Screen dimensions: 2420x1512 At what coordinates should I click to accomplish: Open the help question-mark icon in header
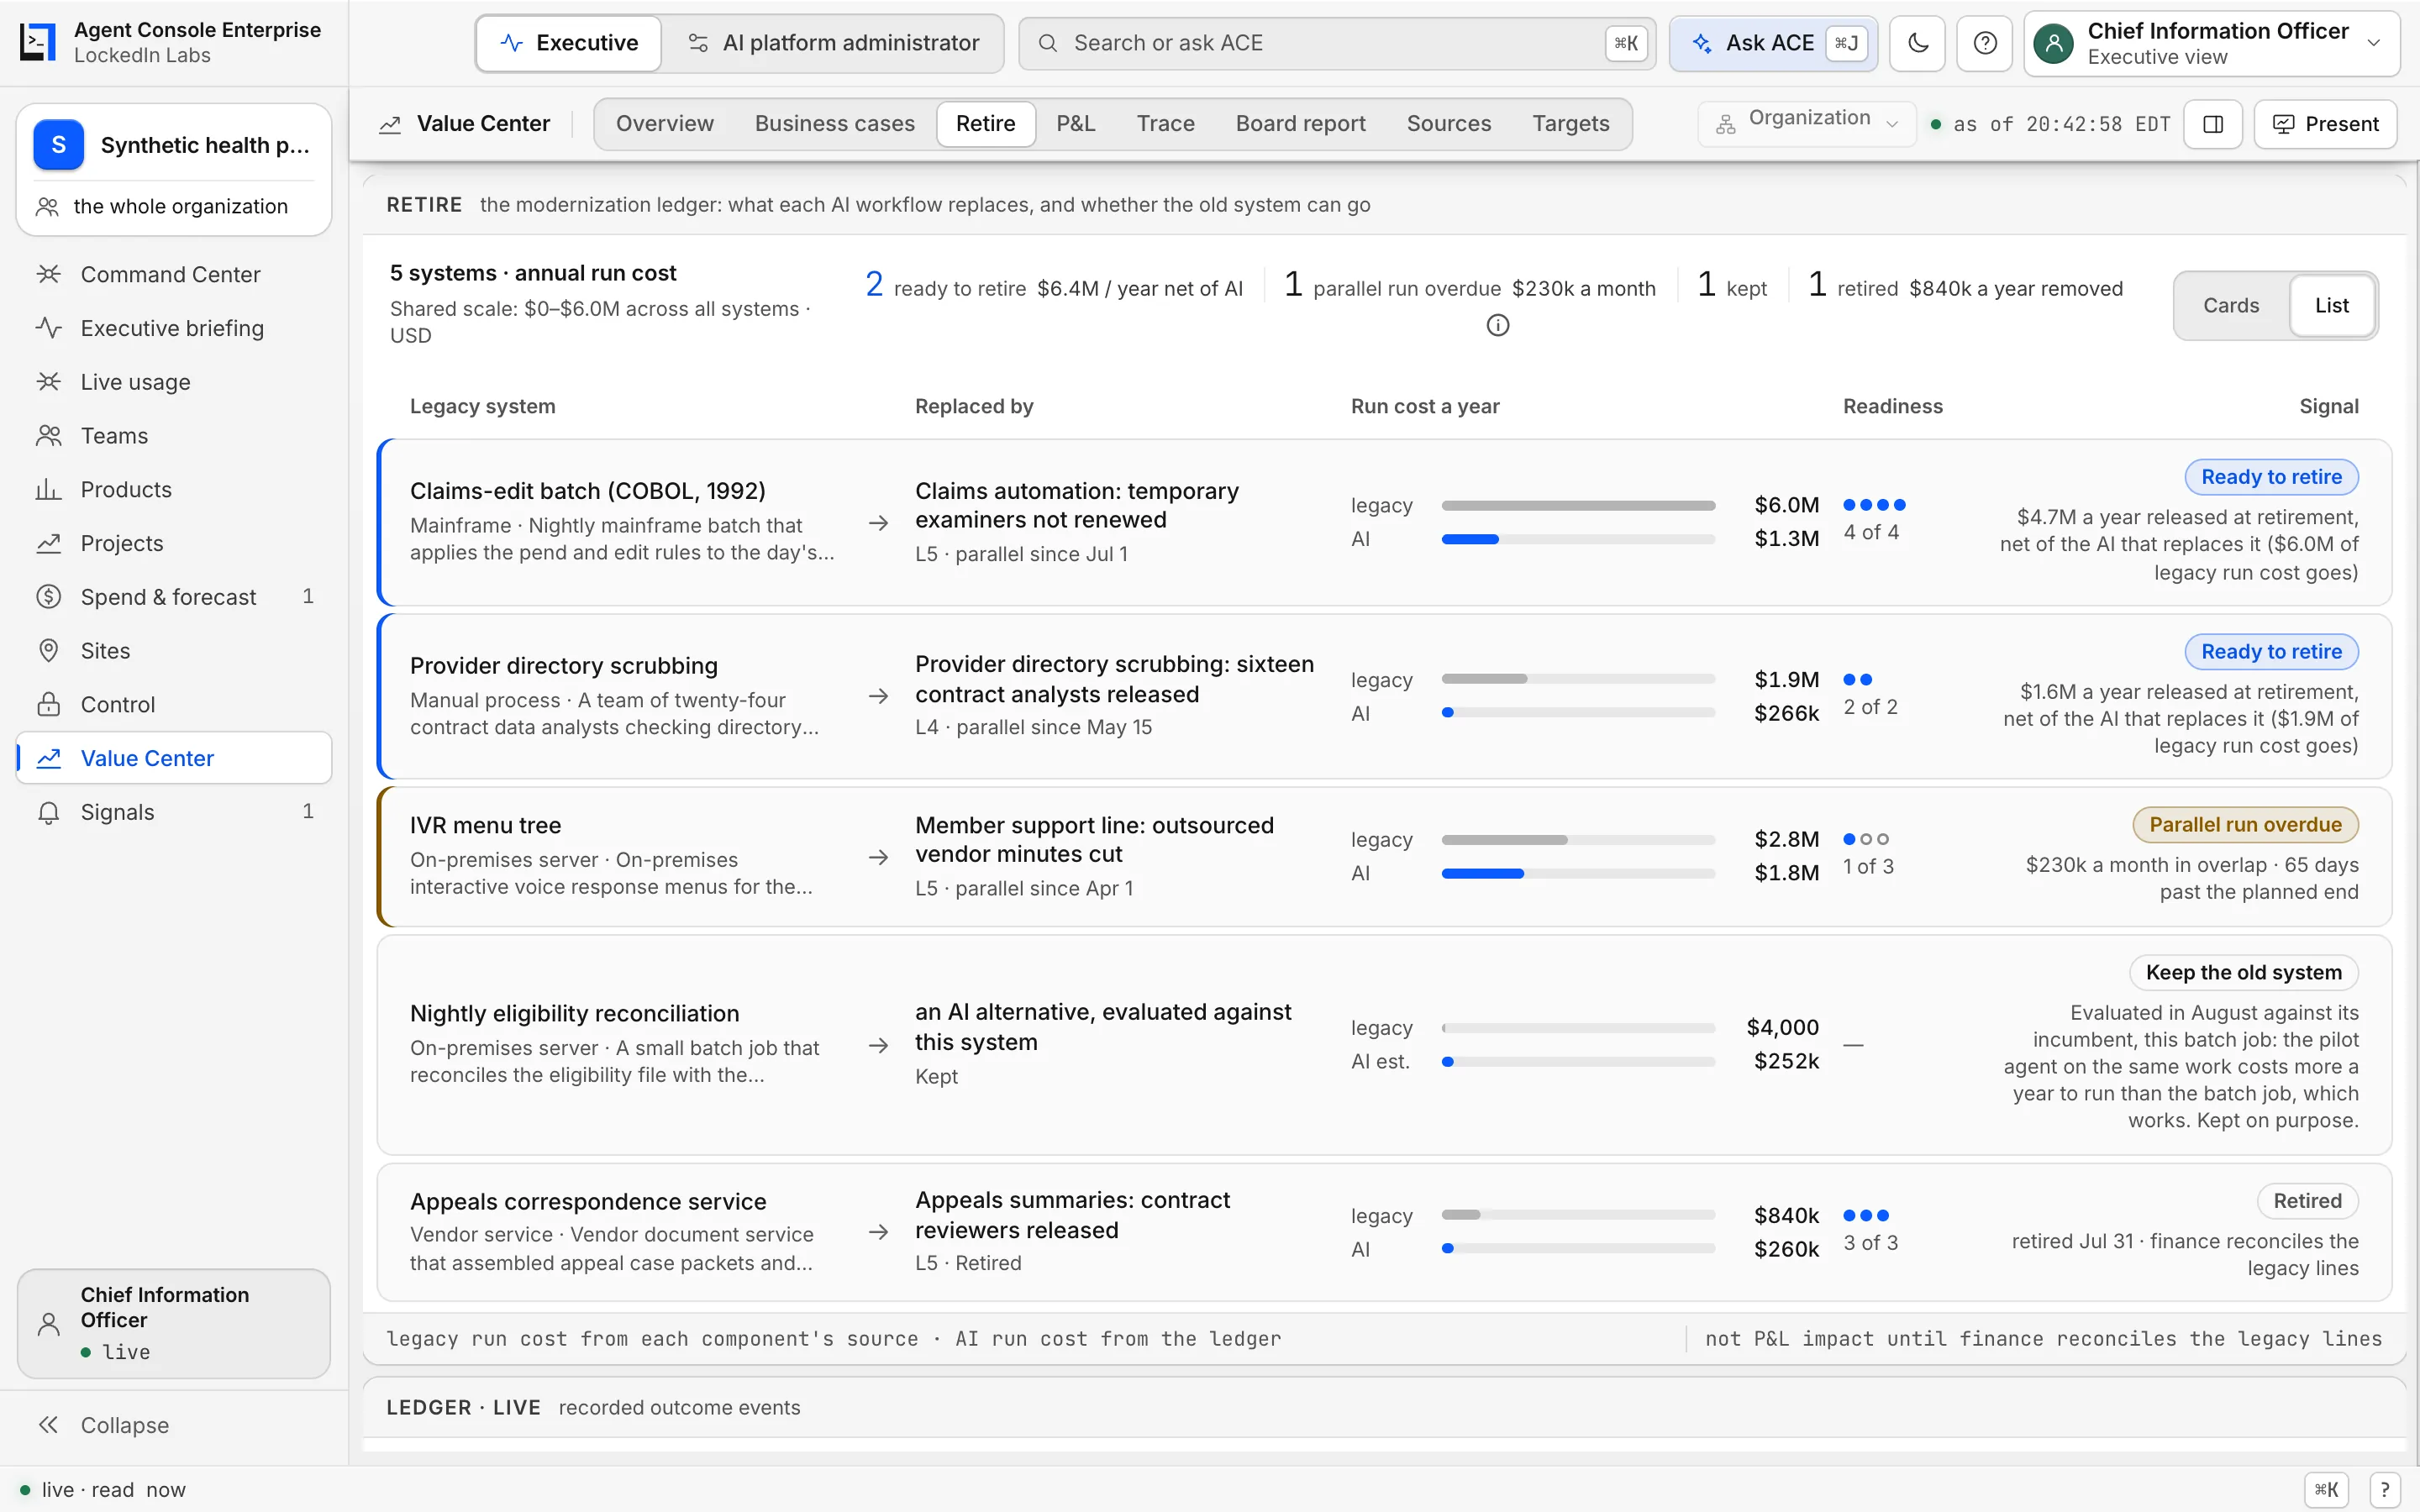[x=1985, y=43]
